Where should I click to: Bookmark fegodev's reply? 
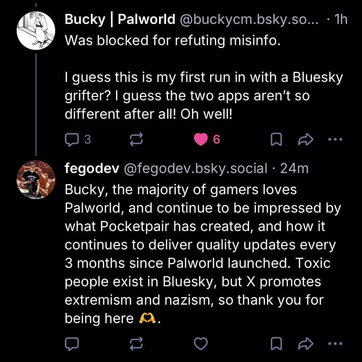(x=276, y=343)
